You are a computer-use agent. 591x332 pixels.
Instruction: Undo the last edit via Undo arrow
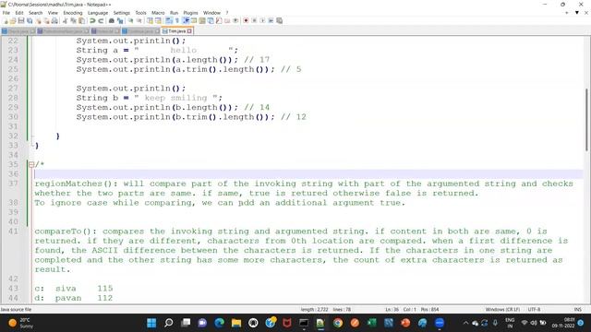(92, 20)
